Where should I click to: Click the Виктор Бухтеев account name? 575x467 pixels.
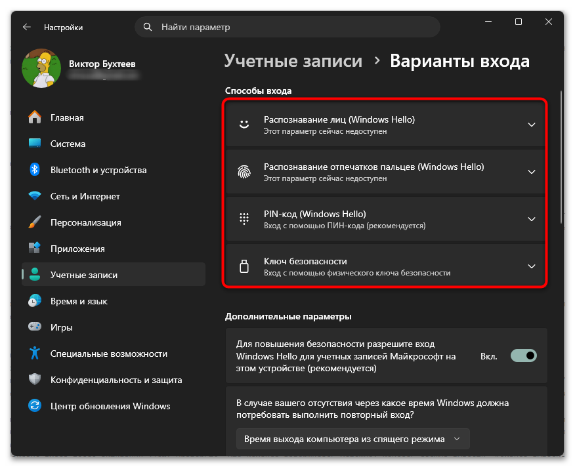pyautogui.click(x=102, y=64)
